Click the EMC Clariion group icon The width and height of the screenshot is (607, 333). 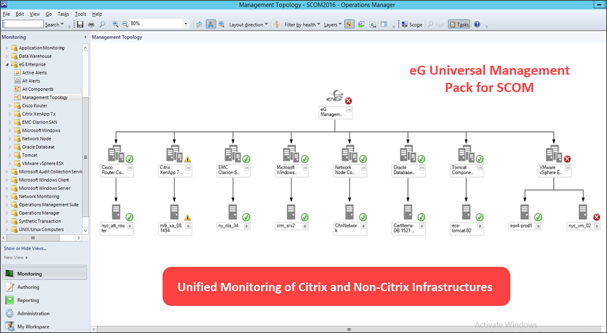tap(233, 153)
